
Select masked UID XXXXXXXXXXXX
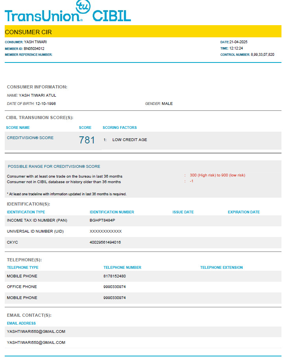106,231
